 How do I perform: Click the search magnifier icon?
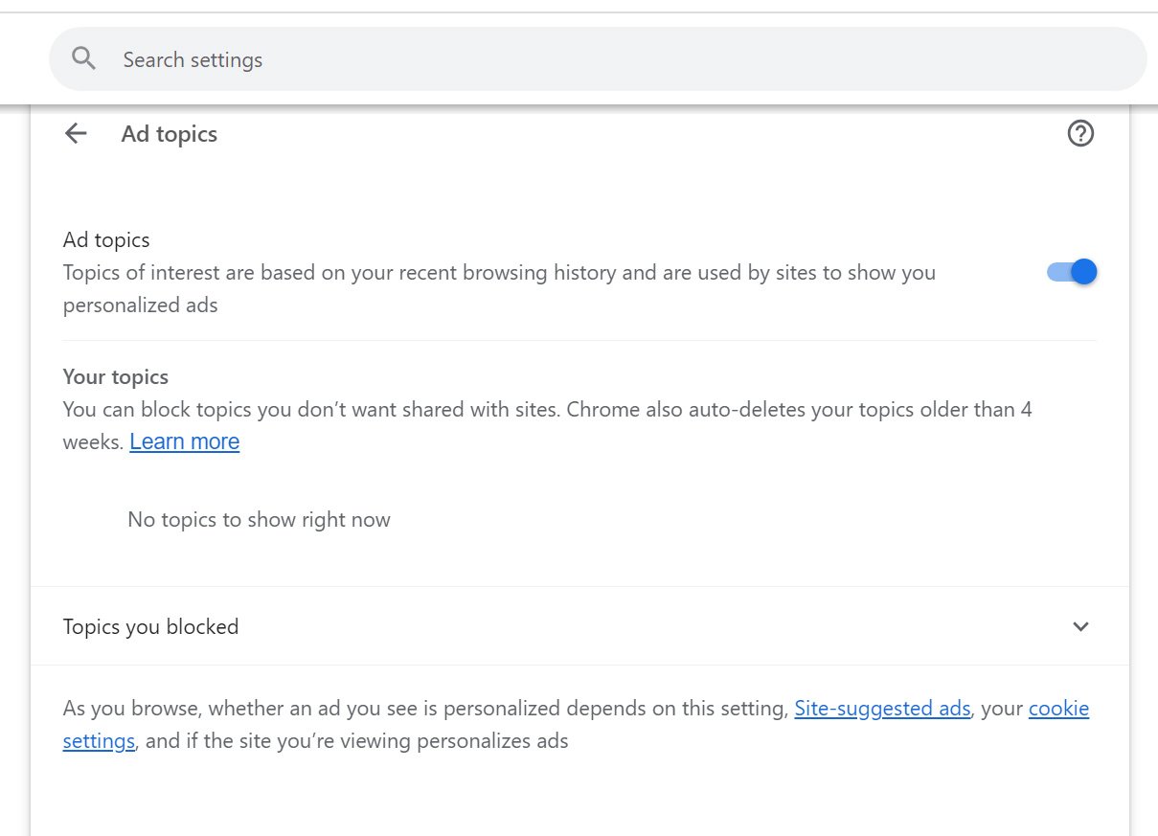tap(84, 59)
